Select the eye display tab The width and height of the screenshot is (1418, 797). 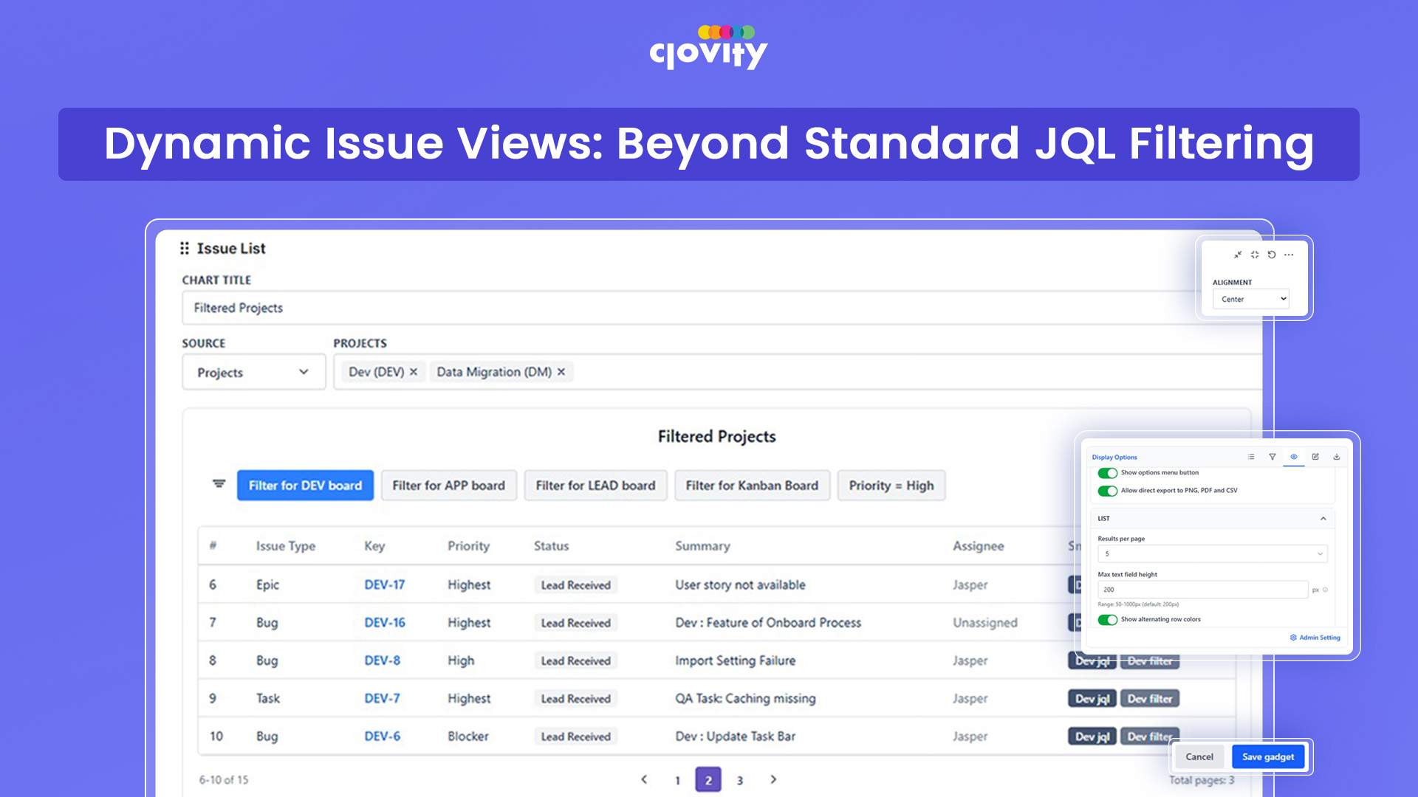1294,457
